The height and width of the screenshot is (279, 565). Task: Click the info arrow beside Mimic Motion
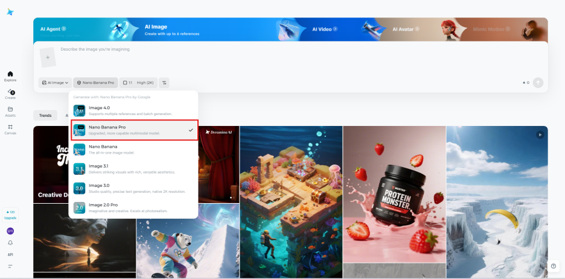click(508, 29)
